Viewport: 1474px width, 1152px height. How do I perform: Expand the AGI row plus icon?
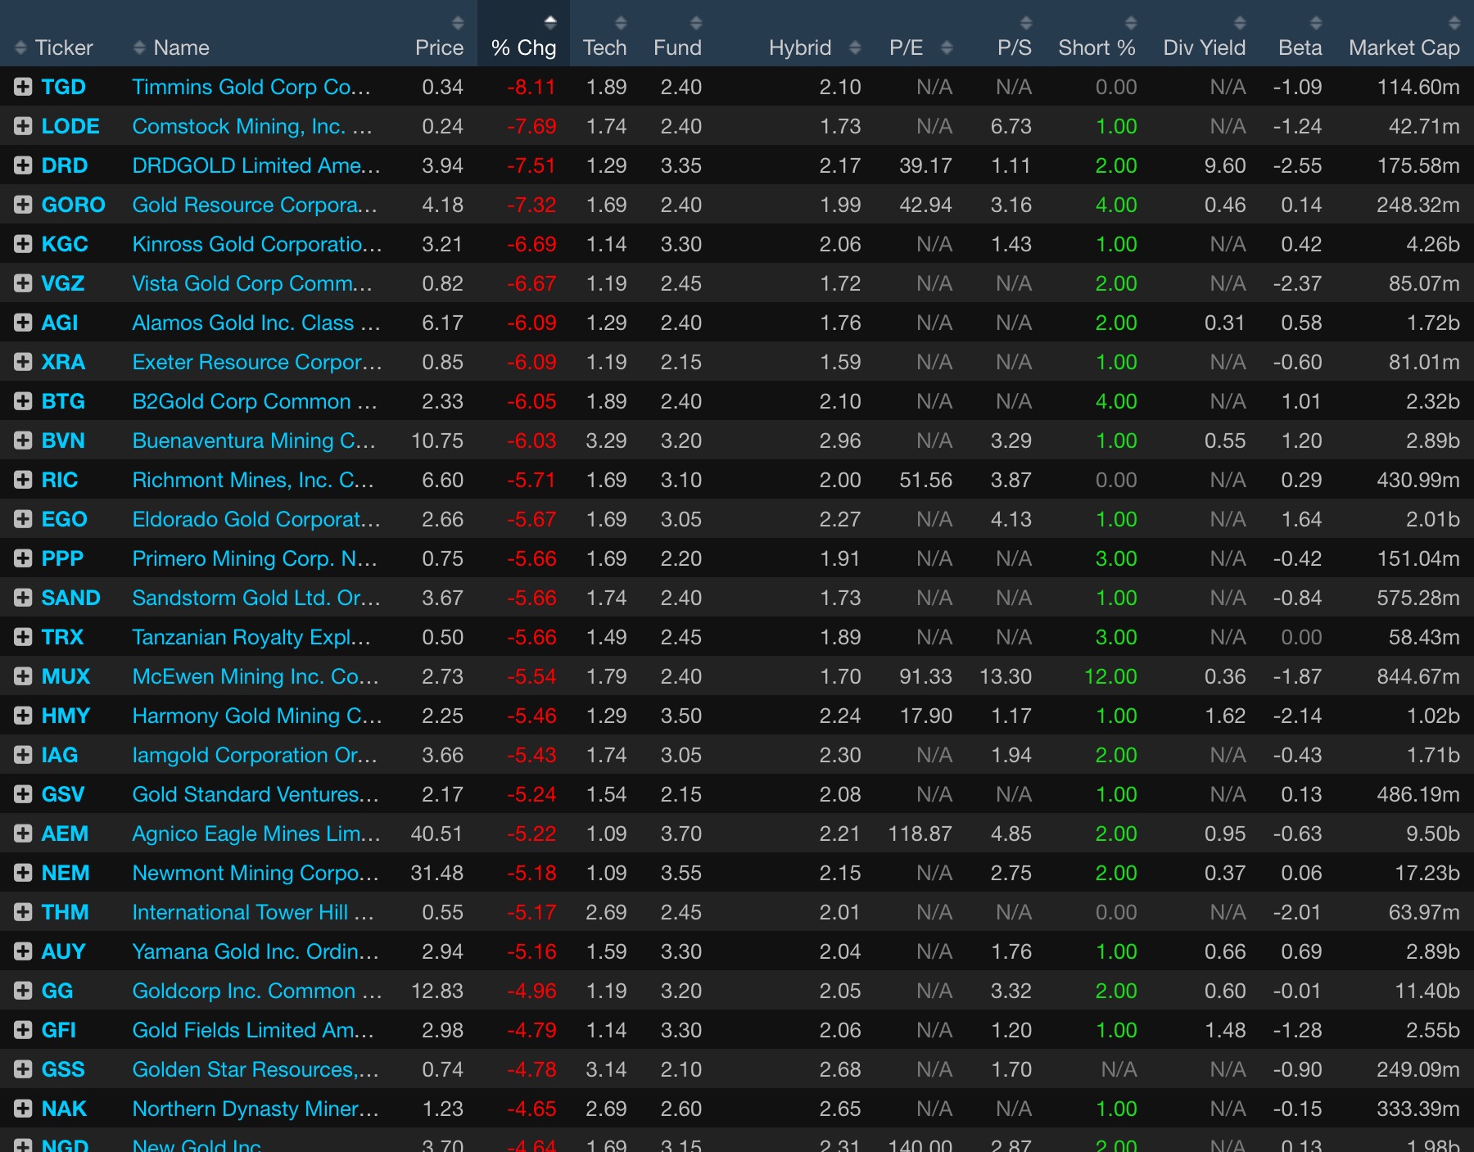[23, 323]
